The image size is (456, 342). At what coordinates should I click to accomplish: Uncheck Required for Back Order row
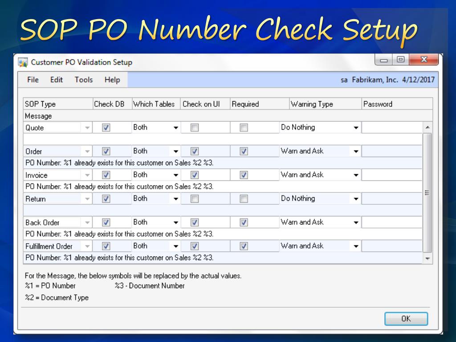tap(244, 223)
